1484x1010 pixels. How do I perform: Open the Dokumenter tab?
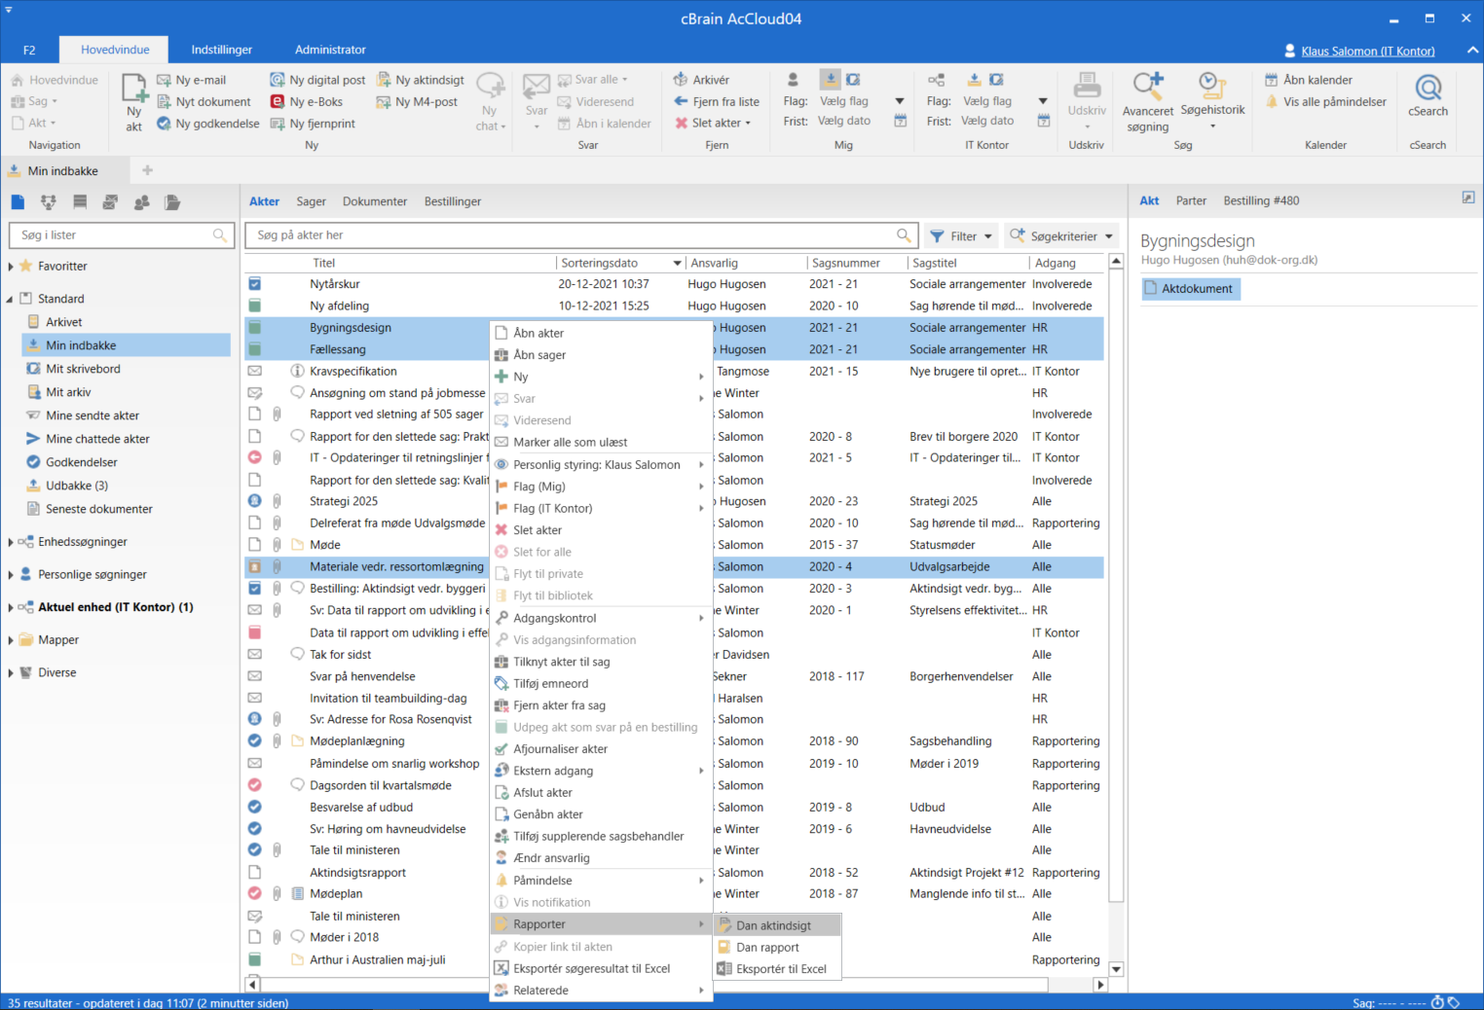point(375,201)
